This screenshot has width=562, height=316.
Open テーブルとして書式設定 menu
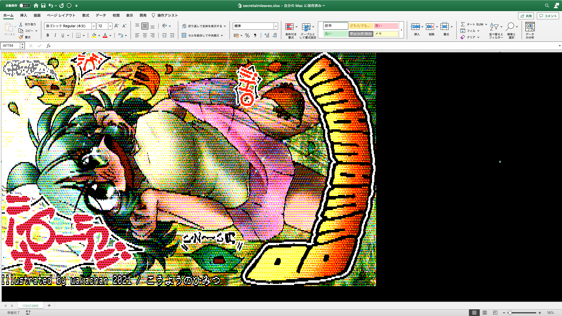pos(308,31)
